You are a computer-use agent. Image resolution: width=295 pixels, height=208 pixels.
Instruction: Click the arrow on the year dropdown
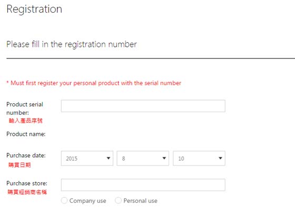(109, 158)
